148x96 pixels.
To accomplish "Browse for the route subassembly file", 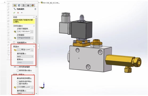I will tap(32, 32).
